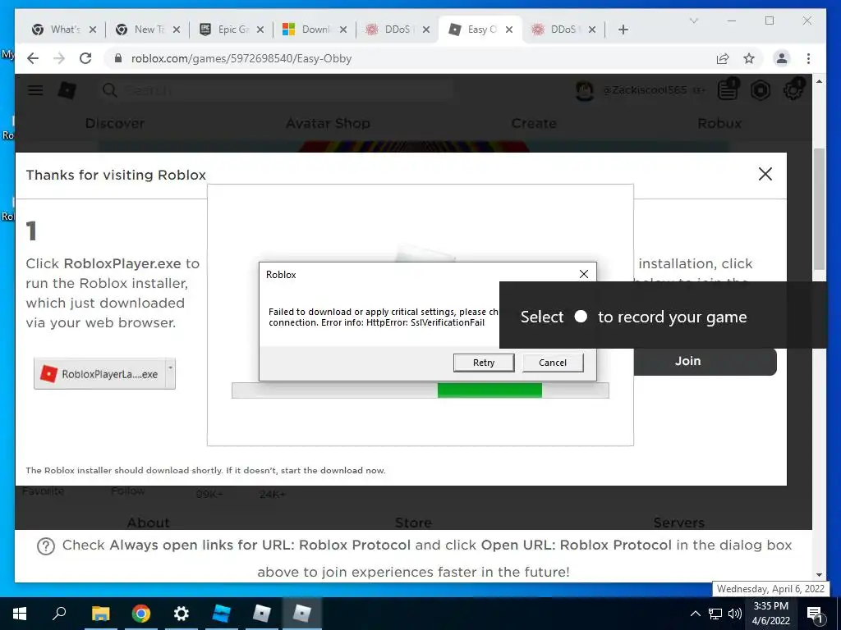Show hidden system tray icons
This screenshot has height=630, width=841.
695,614
